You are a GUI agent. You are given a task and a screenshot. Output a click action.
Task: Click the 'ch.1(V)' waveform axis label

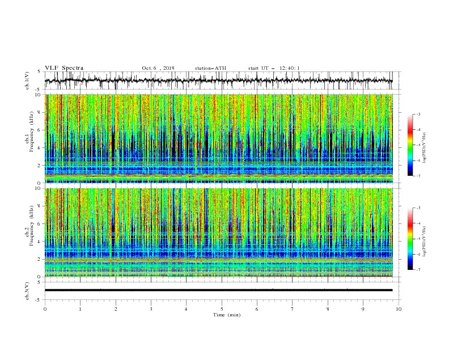[x=27, y=81]
